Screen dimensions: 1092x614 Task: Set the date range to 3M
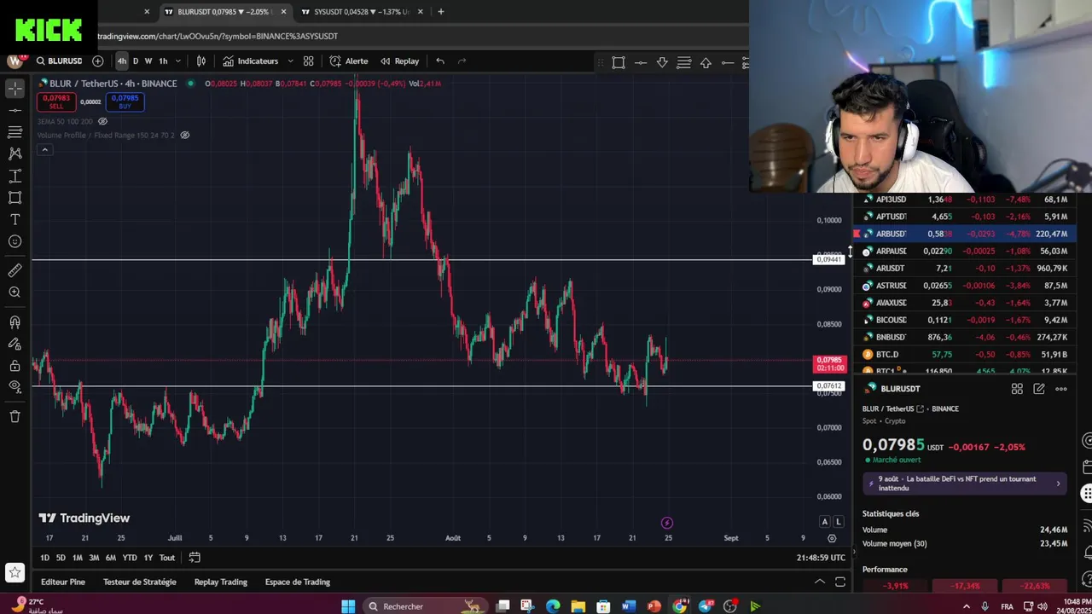click(94, 558)
